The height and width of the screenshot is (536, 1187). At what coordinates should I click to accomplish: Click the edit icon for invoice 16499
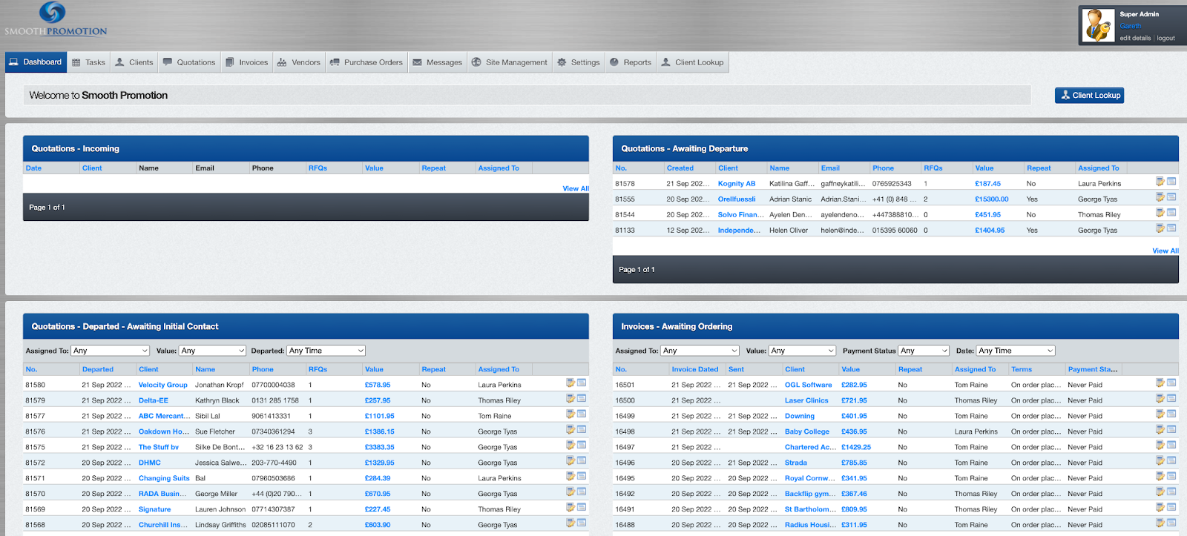pos(1160,414)
